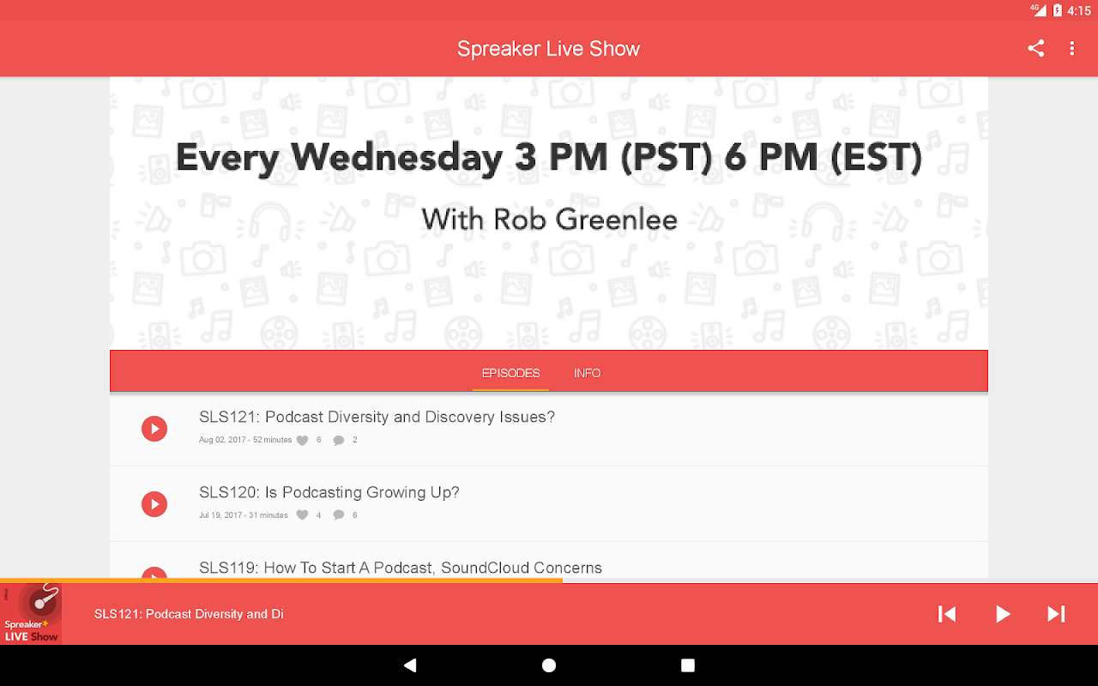Screen dimensions: 1098x686
Task: Tap the now-playing title SLS121 in player bar
Action: coord(189,614)
